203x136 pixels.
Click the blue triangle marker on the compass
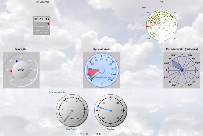17,61
